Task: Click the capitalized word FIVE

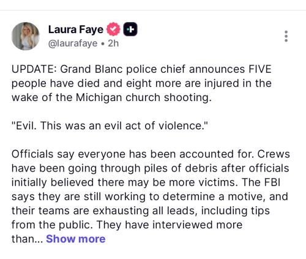Action: tap(260, 69)
